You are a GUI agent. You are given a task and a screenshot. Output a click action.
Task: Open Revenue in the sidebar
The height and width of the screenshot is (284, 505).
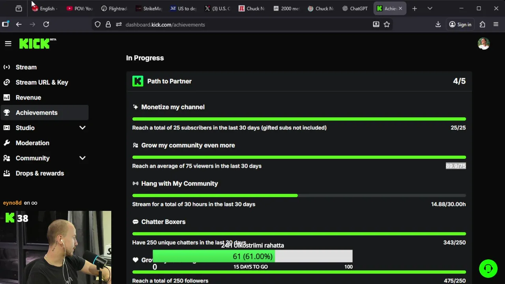(28, 97)
